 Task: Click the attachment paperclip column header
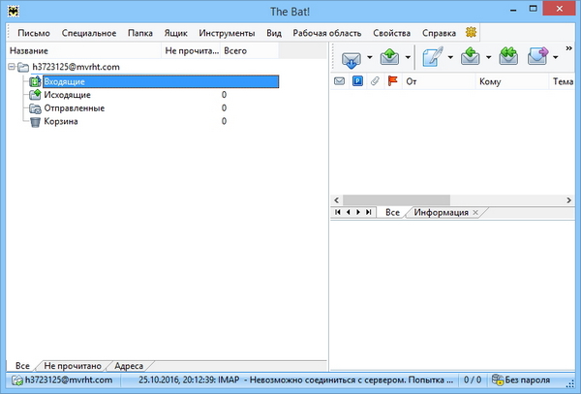tap(375, 82)
